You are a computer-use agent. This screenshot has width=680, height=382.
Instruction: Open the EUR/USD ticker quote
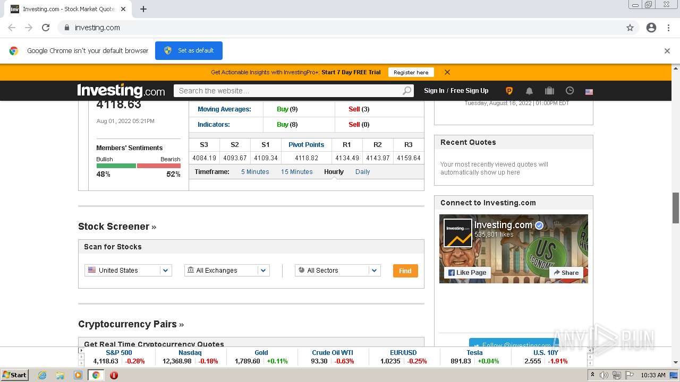pyautogui.click(x=403, y=353)
